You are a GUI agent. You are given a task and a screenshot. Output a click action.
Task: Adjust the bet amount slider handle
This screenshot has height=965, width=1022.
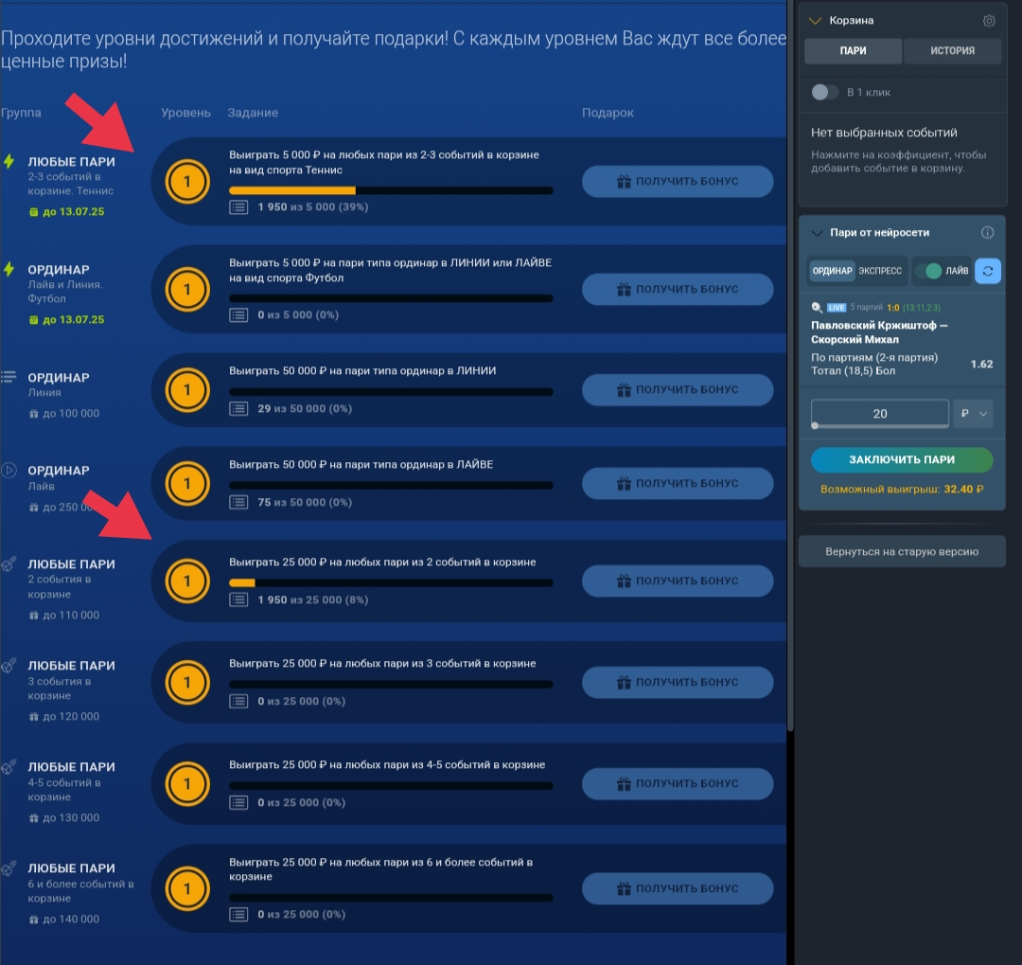pyautogui.click(x=815, y=427)
